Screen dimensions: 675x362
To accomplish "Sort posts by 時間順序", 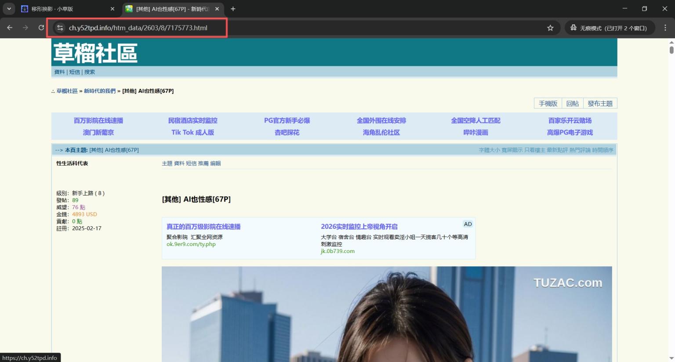I will [x=602, y=150].
